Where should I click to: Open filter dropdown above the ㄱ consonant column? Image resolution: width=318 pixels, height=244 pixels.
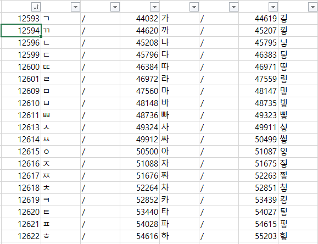click(x=75, y=7)
